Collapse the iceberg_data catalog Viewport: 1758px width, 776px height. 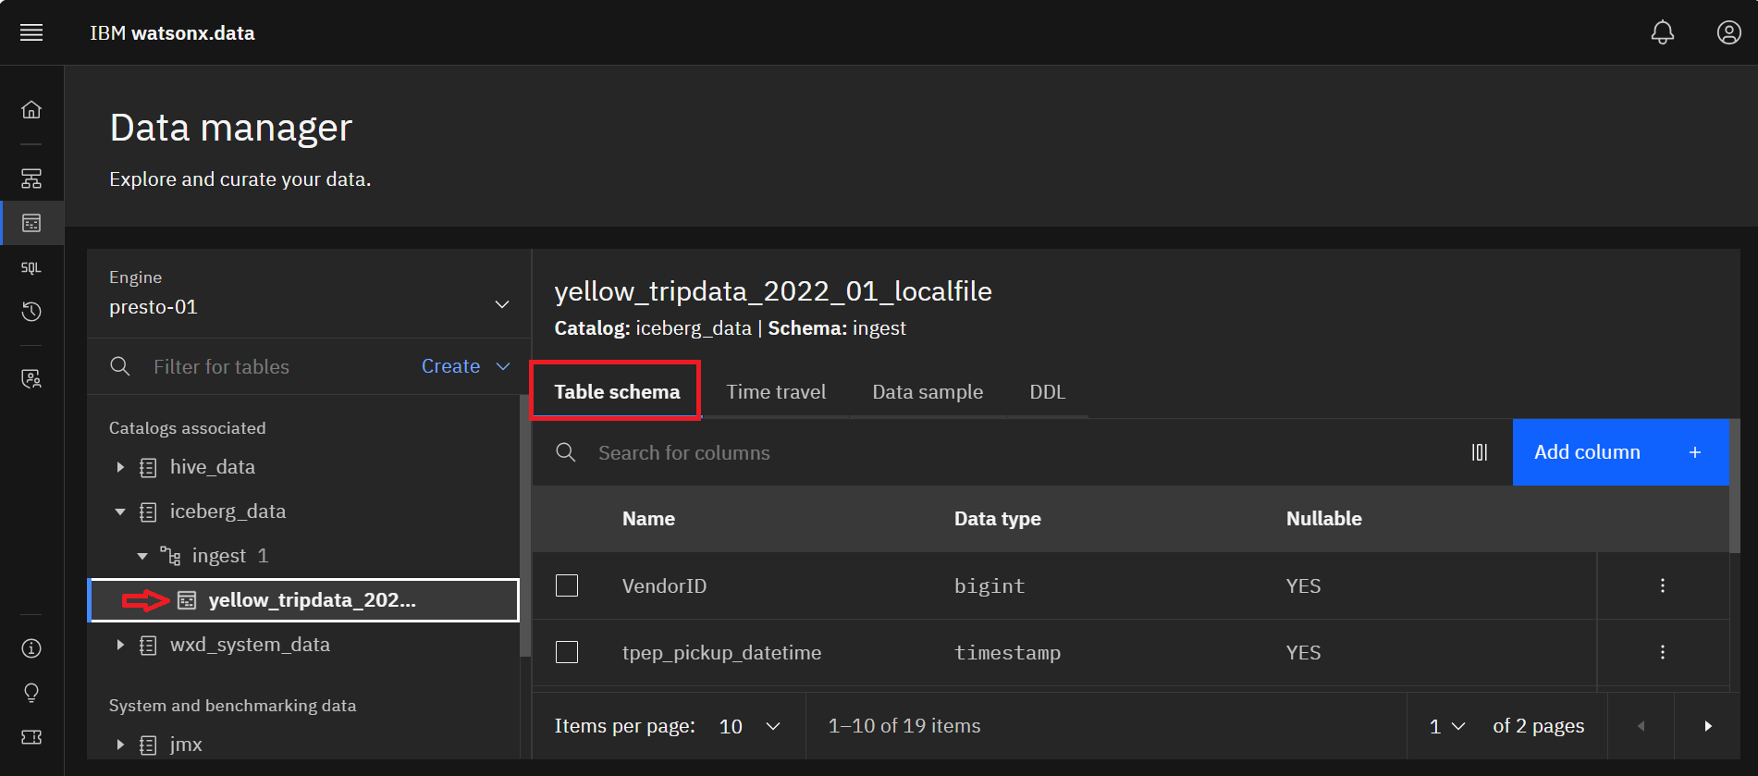[x=120, y=511]
